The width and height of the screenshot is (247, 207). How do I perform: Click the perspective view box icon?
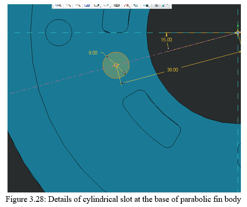pyautogui.click(x=135, y=5)
